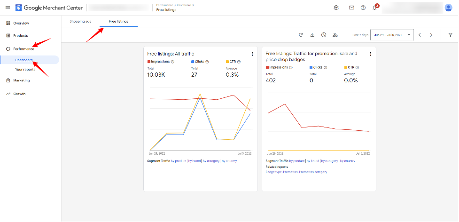Segment All traffic by product
This screenshot has height=222, width=459.
pos(179,161)
